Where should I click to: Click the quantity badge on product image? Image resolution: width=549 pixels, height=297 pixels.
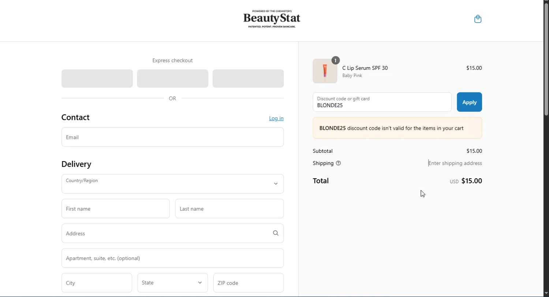(336, 60)
